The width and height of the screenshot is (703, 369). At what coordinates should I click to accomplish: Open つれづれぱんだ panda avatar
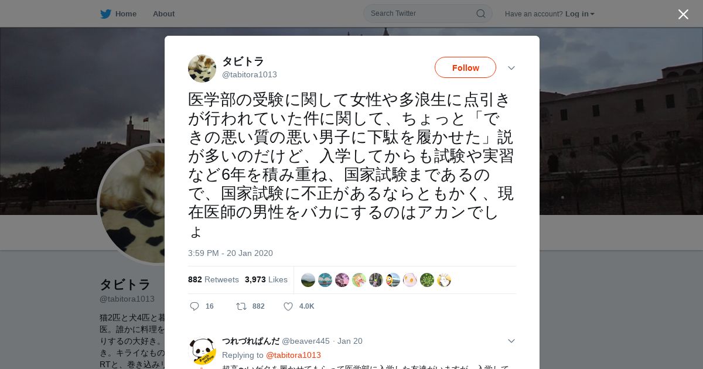(203, 351)
